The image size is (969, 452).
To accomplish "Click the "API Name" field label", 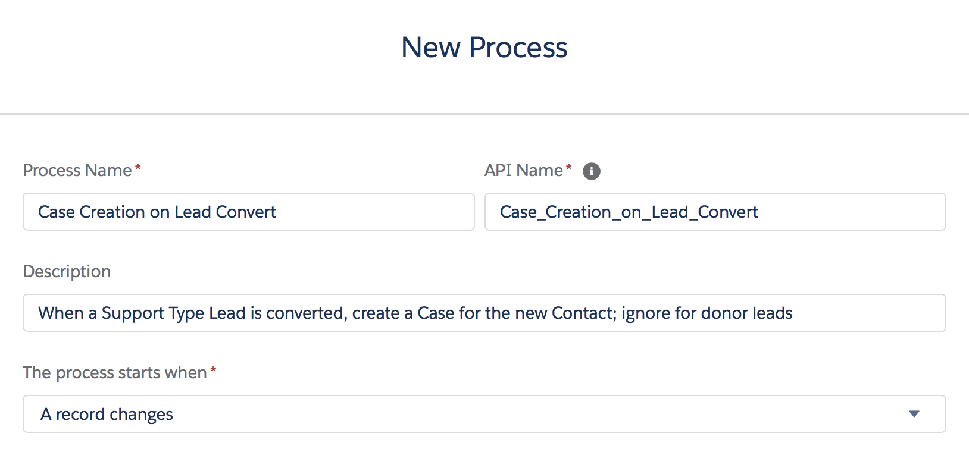I will pyautogui.click(x=523, y=171).
